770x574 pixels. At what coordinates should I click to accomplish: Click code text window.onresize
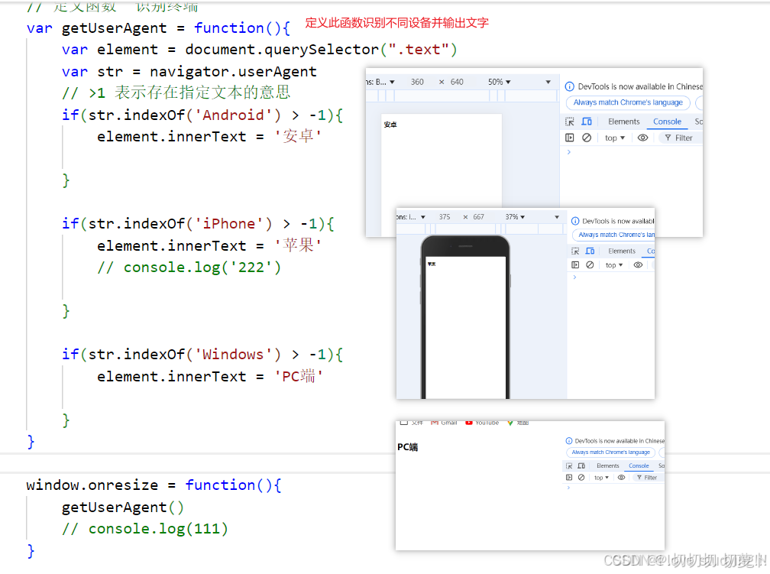tap(92, 485)
